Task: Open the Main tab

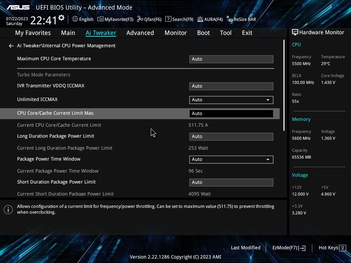Action: point(68,33)
